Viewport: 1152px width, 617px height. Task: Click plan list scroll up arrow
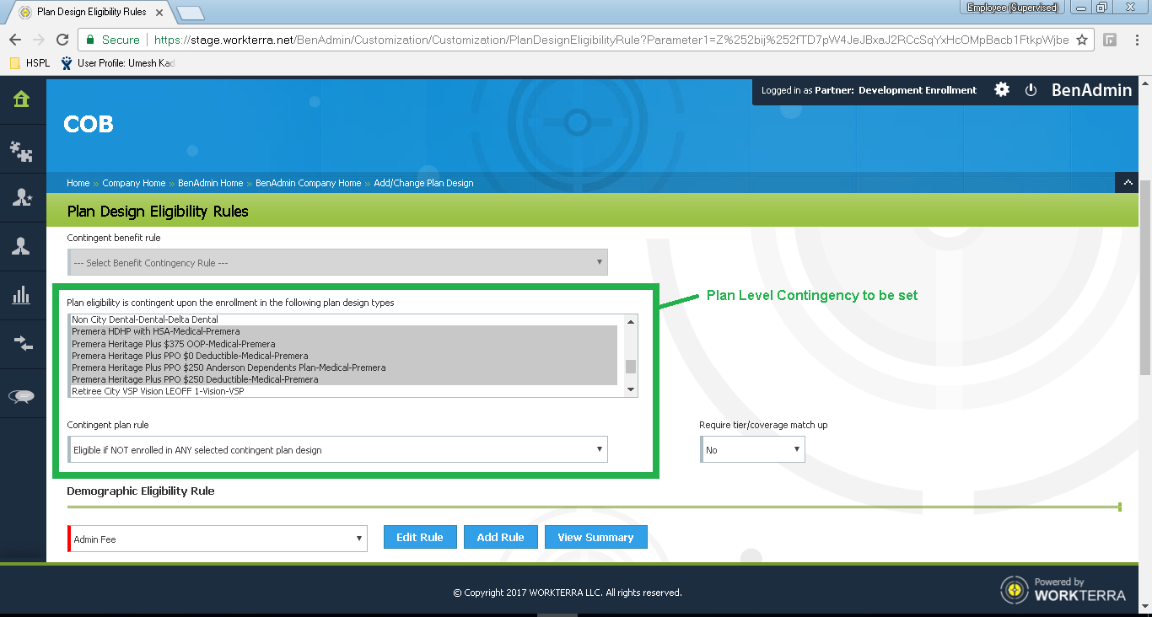pyautogui.click(x=630, y=321)
